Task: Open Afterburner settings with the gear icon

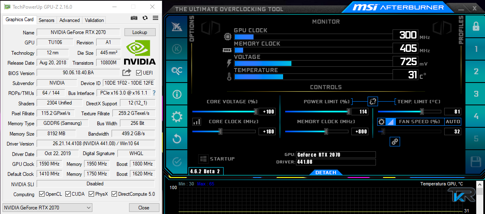Action: coord(177,116)
